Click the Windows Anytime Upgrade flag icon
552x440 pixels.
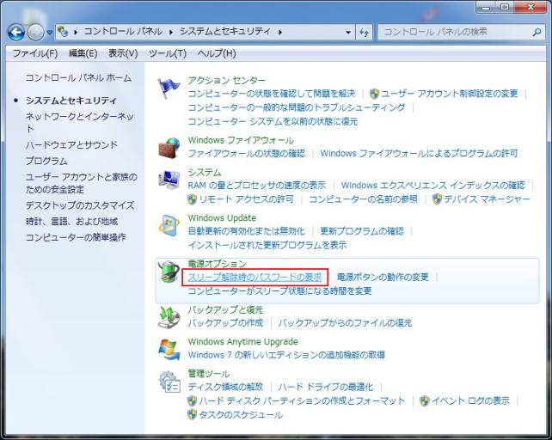[x=169, y=349]
